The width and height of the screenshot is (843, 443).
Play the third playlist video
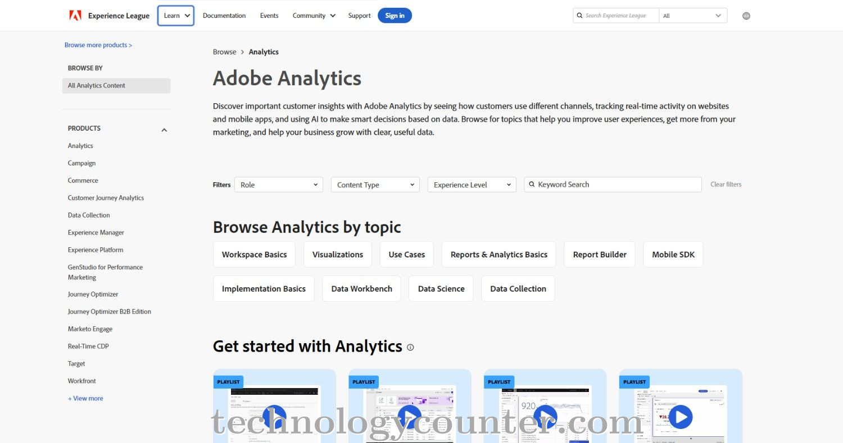(x=545, y=417)
